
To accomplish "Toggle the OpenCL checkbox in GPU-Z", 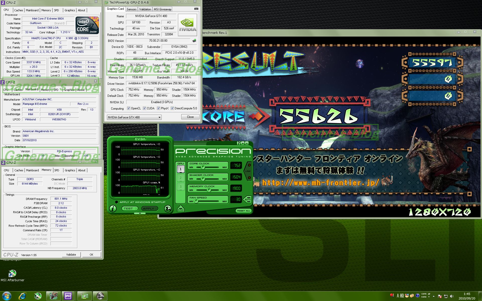I will point(129,108).
